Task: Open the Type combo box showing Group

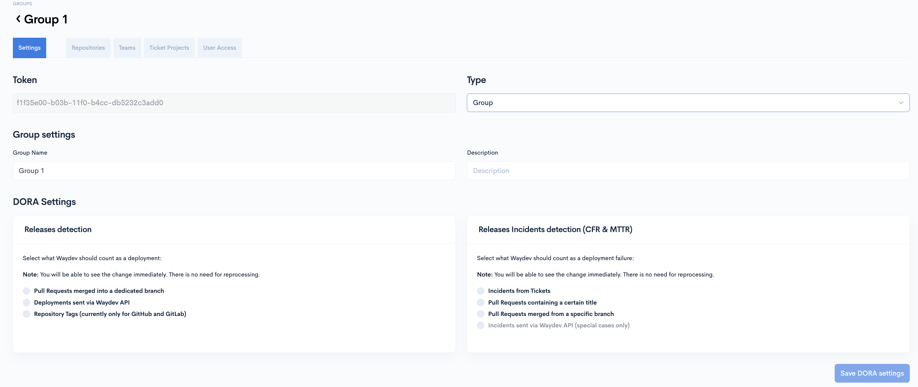Action: pyautogui.click(x=677, y=103)
